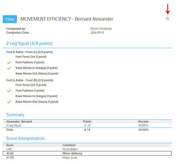Click the 'Score Interpretation' heading
This screenshot has width=180, height=164.
(25, 138)
